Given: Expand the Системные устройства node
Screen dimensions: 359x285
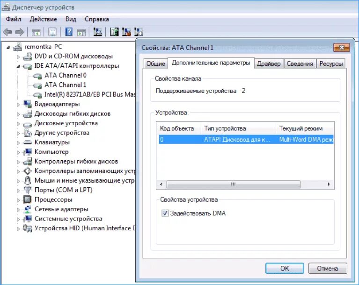Looking at the screenshot, I should tap(18, 219).
